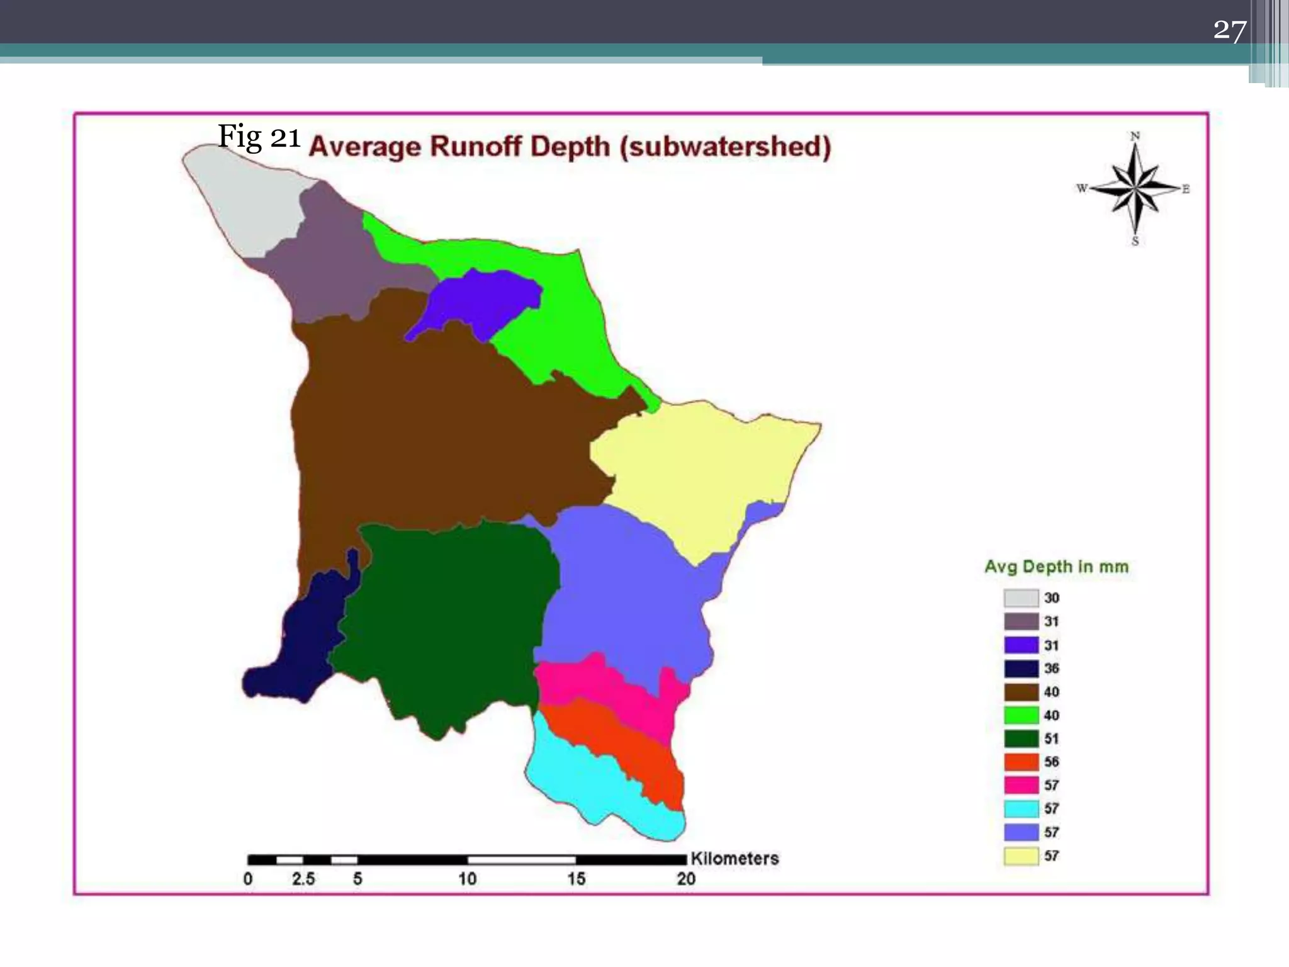This screenshot has width=1289, height=967.
Task: Click the brown 40 mm legend swatch
Action: coord(1020,692)
